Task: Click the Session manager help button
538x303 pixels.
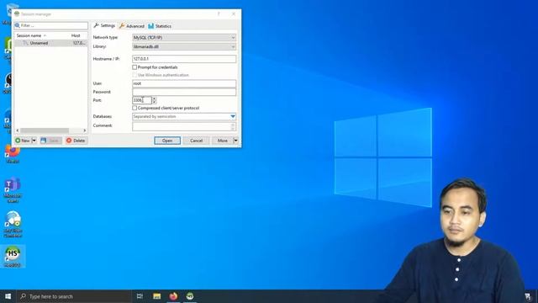Action: point(219,14)
